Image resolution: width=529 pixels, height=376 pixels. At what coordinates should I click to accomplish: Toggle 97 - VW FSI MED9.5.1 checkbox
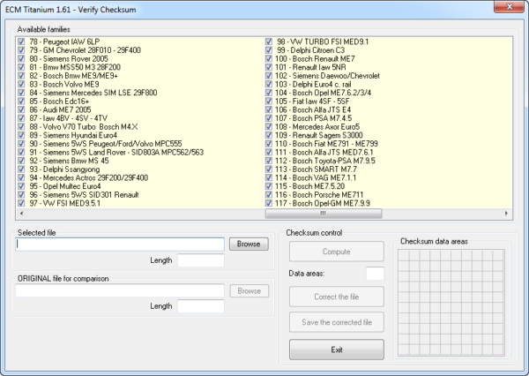click(21, 203)
